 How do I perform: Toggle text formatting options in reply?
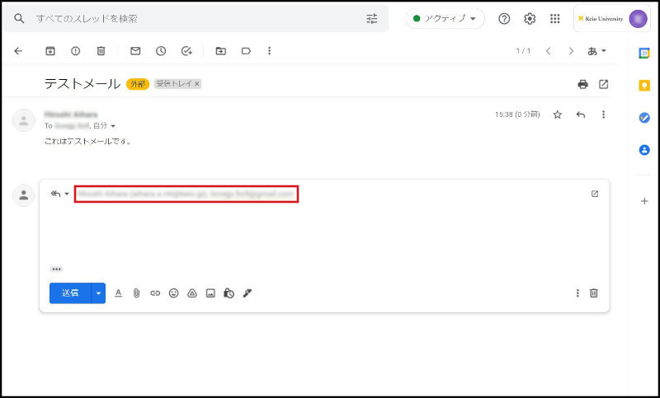pyautogui.click(x=118, y=293)
